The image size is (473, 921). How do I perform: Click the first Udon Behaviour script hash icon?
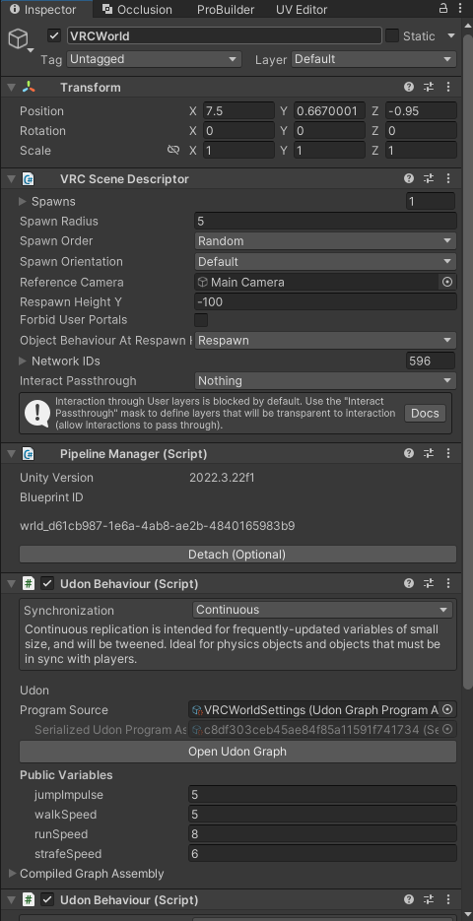29,583
